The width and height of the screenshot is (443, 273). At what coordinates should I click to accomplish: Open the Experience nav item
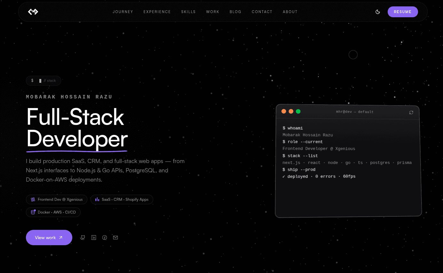tap(157, 12)
